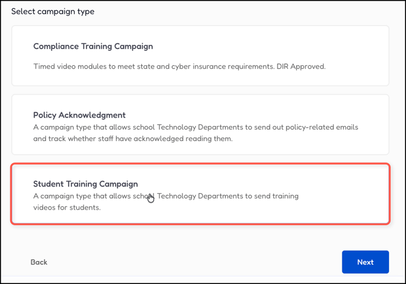Click the training videos for students description
Image resolution: width=406 pixels, height=284 pixels.
point(165,202)
